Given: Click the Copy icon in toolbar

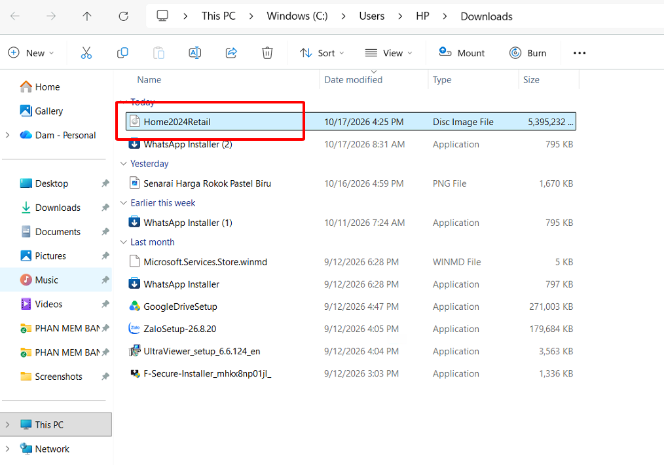Looking at the screenshot, I should pyautogui.click(x=122, y=53).
